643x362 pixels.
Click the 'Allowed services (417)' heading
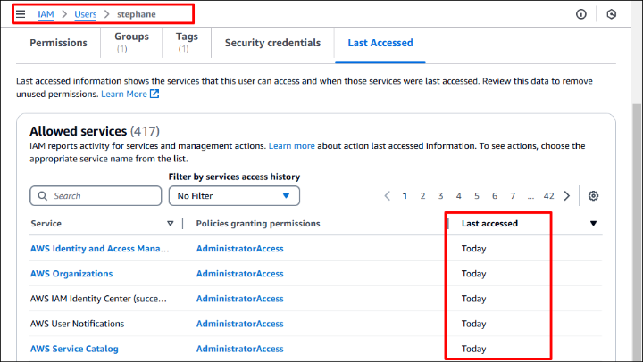(x=95, y=131)
